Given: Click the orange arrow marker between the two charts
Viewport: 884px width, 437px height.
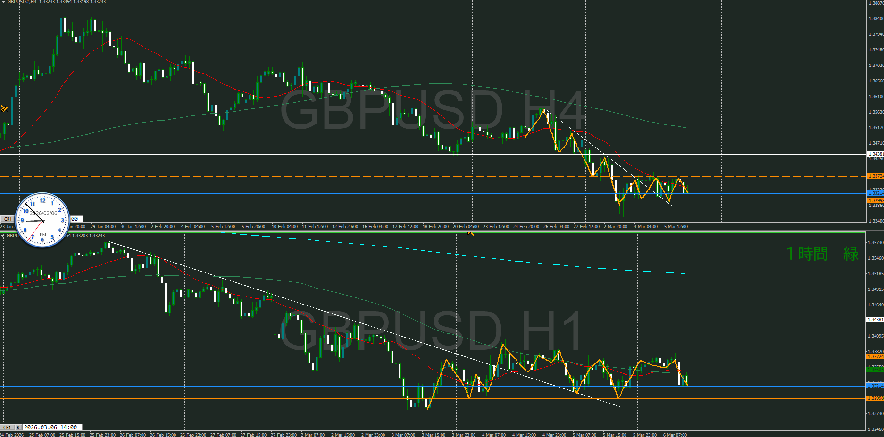Looking at the screenshot, I should (470, 232).
